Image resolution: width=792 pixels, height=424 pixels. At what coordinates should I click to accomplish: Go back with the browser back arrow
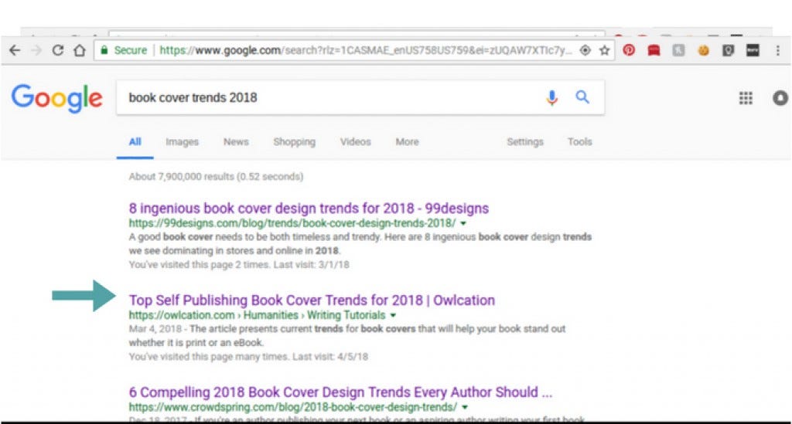(x=15, y=50)
